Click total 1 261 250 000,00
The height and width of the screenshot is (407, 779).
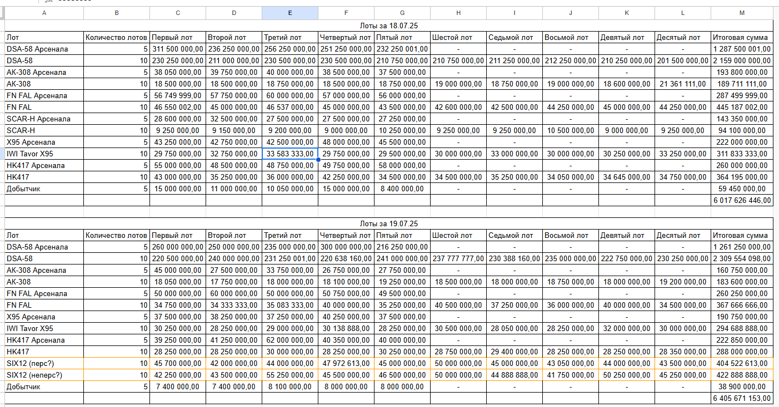[x=742, y=247]
